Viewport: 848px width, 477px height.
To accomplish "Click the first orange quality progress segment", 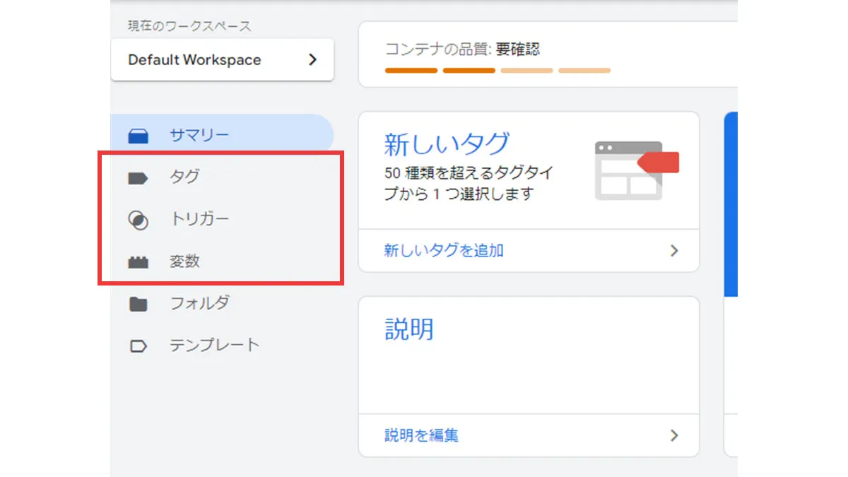I will pyautogui.click(x=411, y=71).
